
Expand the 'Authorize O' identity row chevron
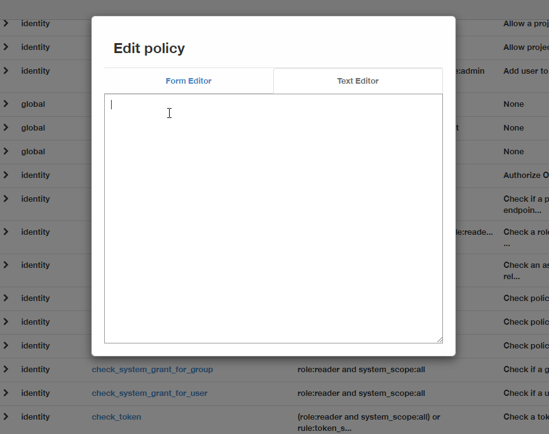point(6,175)
